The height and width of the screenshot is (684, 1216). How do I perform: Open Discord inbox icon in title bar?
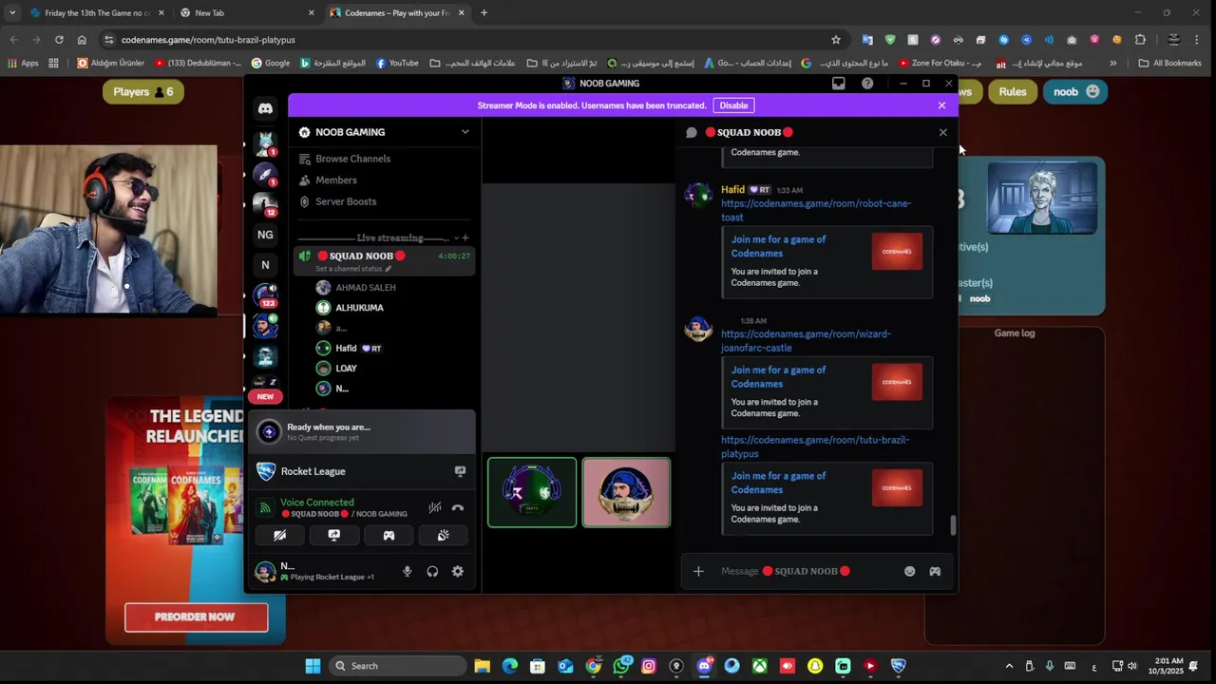839,84
